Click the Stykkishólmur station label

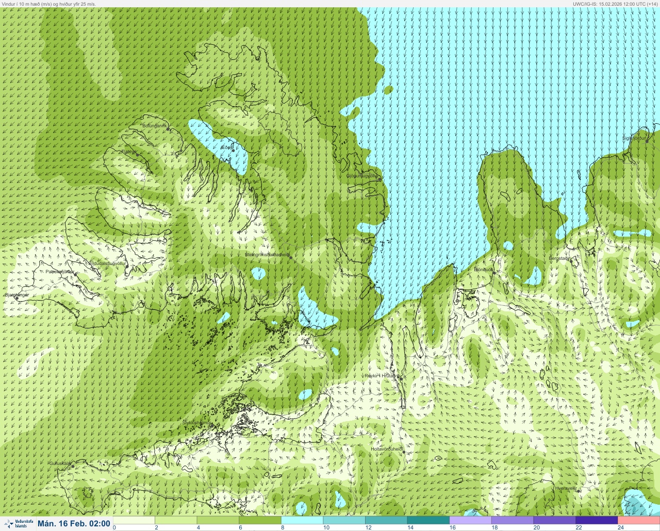(197, 423)
